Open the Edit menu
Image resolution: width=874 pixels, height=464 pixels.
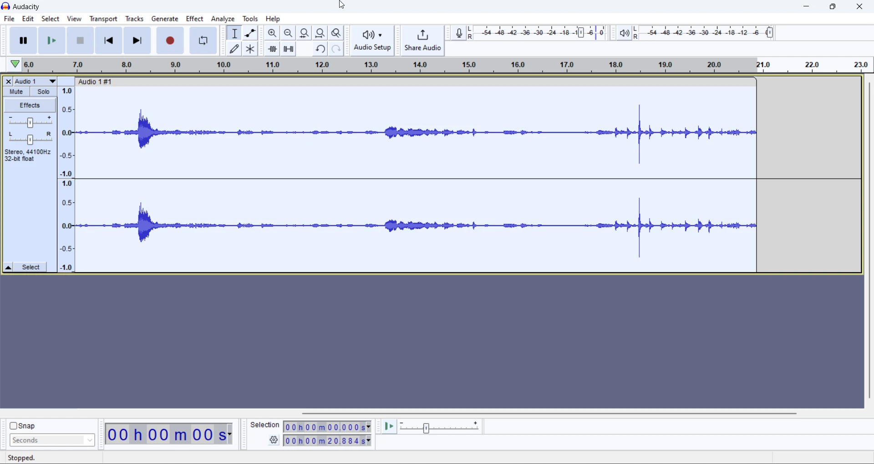(x=28, y=19)
